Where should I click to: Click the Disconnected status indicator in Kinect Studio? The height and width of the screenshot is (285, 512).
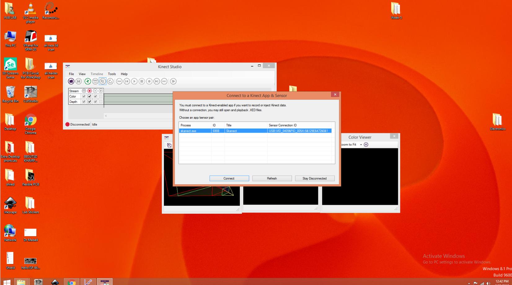pos(77,125)
